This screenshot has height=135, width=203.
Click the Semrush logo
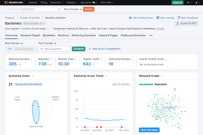pos(14,2)
